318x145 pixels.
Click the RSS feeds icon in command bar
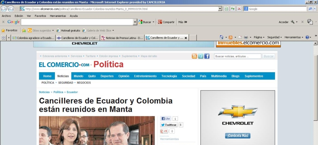tap(231, 37)
